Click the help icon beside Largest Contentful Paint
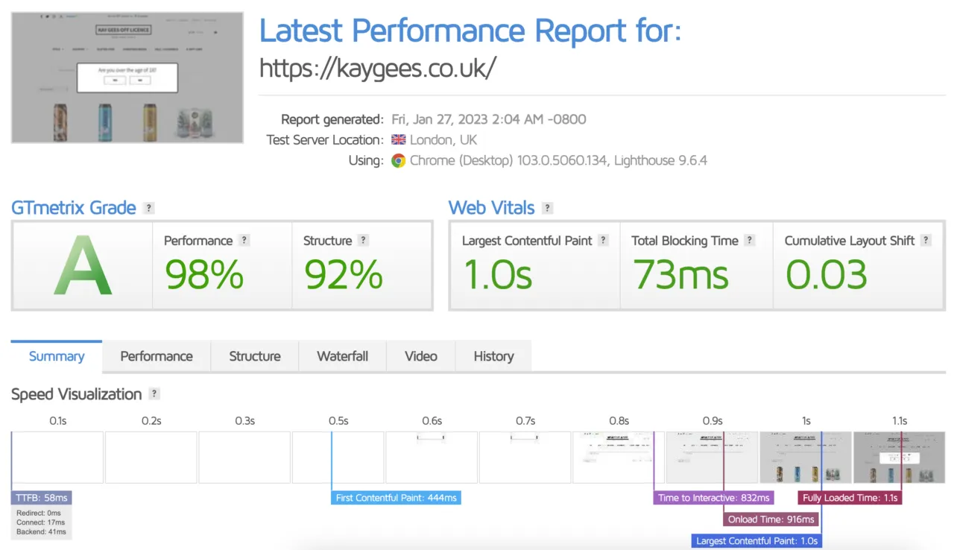954x550 pixels. tap(604, 240)
